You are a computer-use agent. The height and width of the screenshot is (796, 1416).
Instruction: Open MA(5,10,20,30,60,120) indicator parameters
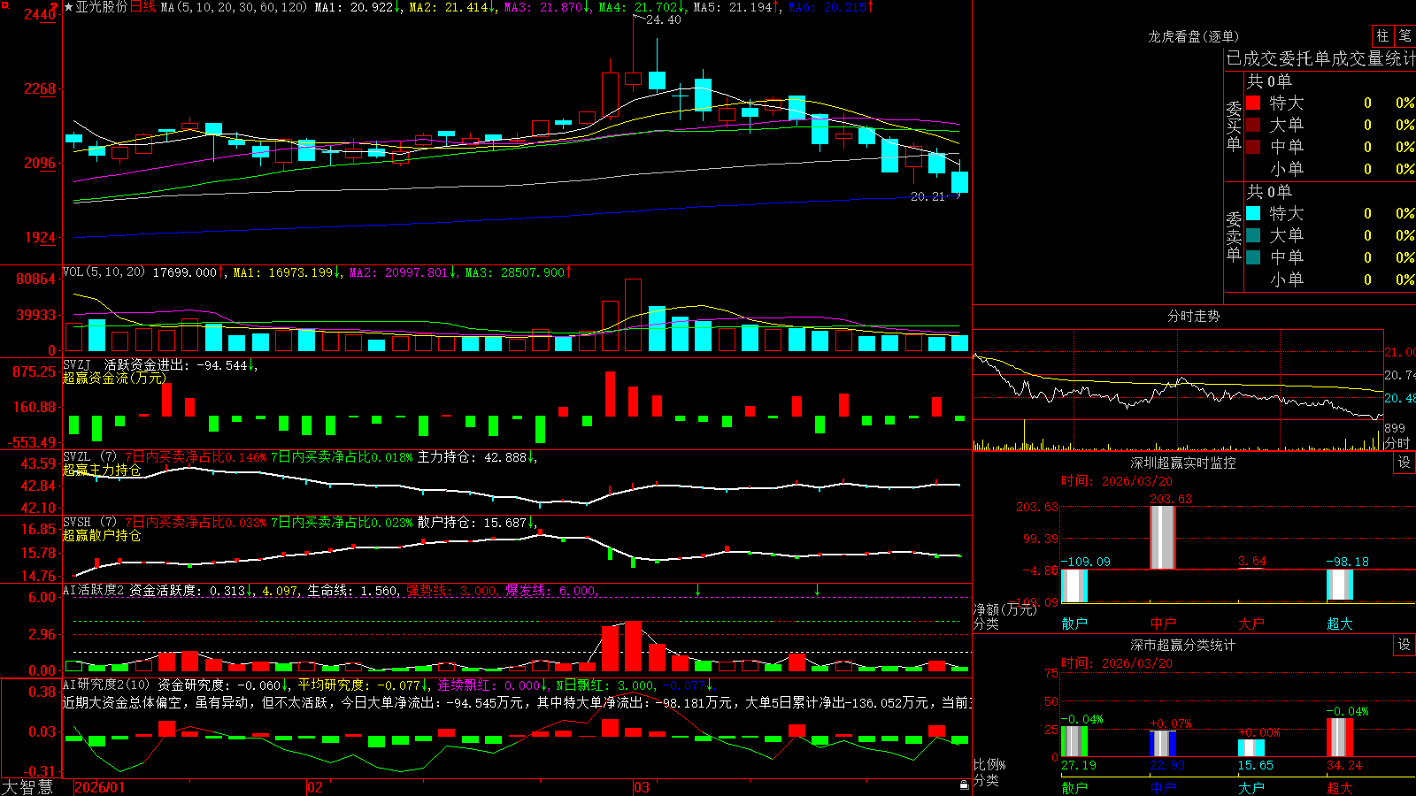tap(234, 7)
